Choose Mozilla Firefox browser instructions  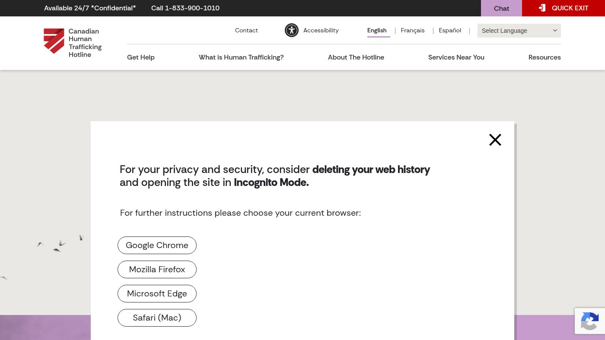(x=157, y=269)
